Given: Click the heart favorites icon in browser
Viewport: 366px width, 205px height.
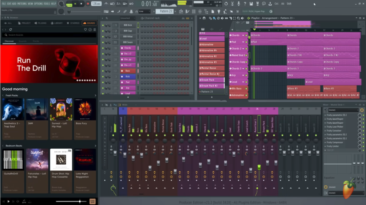Looking at the screenshot, I should pyautogui.click(x=85, y=30).
